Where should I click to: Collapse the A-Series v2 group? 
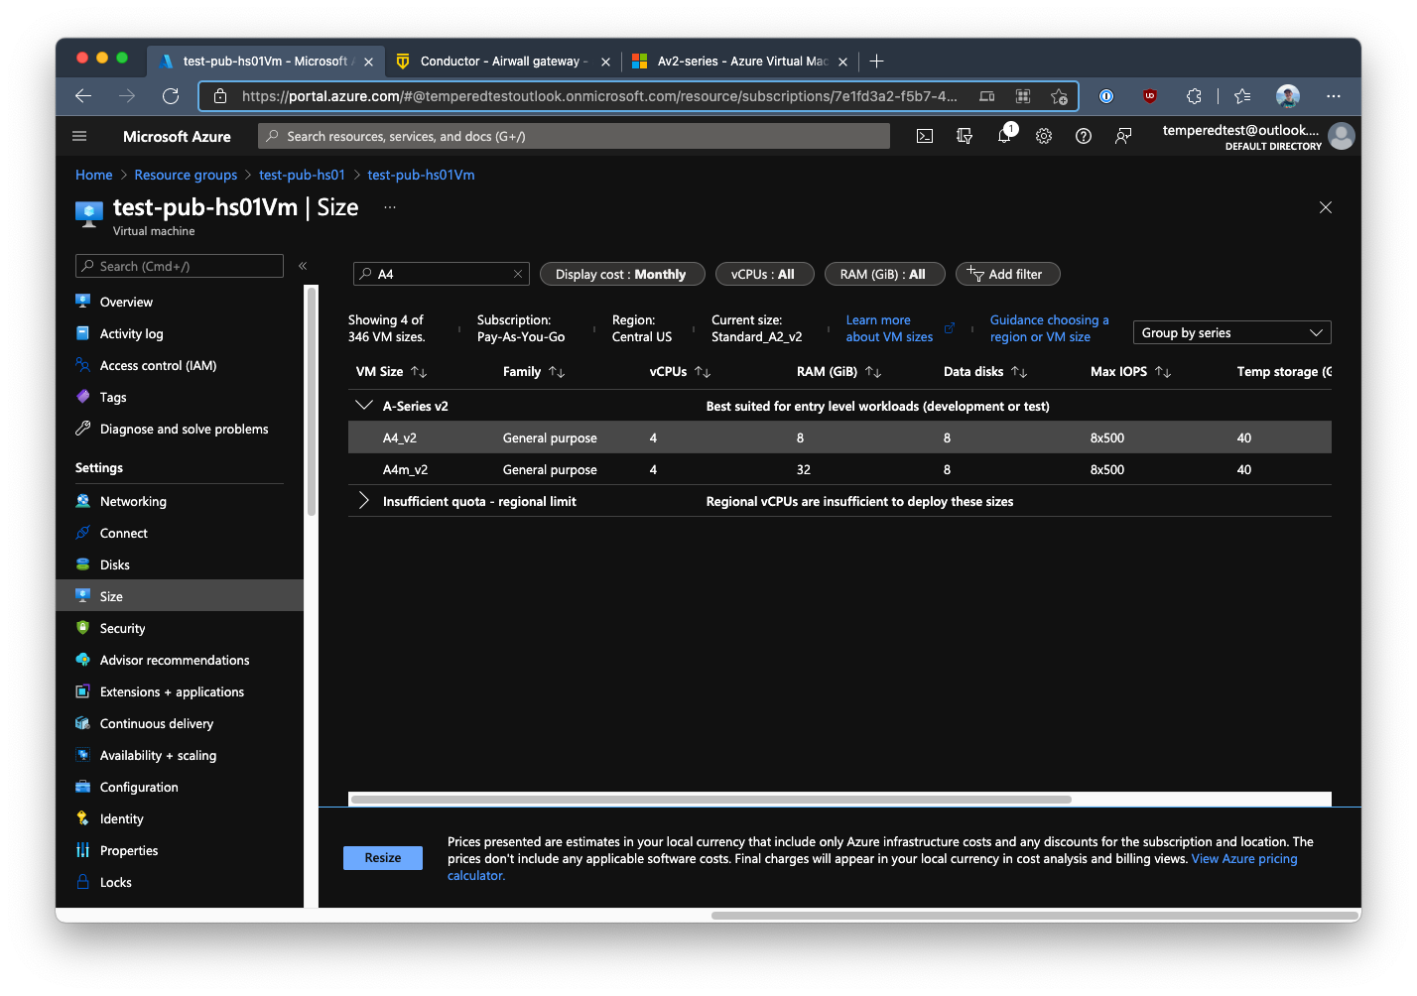tap(364, 406)
